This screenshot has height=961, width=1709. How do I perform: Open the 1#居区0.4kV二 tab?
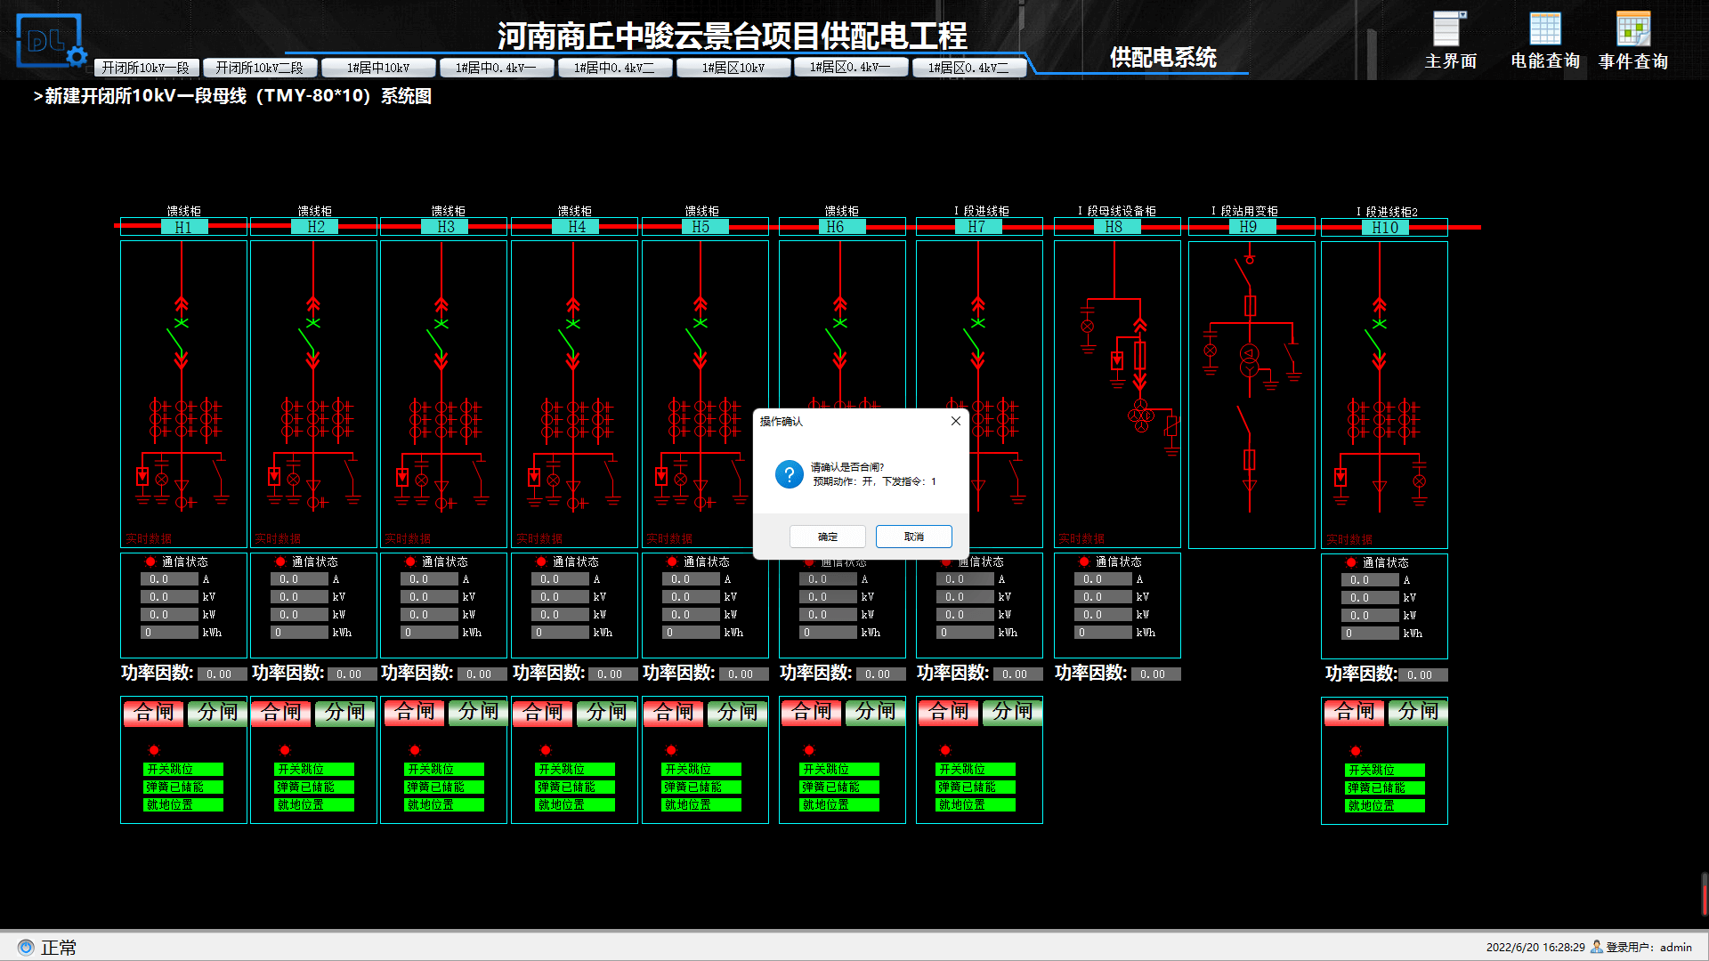(968, 68)
